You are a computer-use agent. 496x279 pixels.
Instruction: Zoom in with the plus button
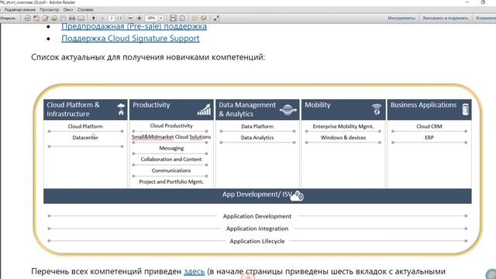click(x=139, y=19)
